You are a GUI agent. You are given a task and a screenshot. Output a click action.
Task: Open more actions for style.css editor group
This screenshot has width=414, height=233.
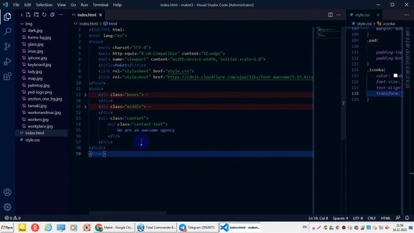click(407, 15)
